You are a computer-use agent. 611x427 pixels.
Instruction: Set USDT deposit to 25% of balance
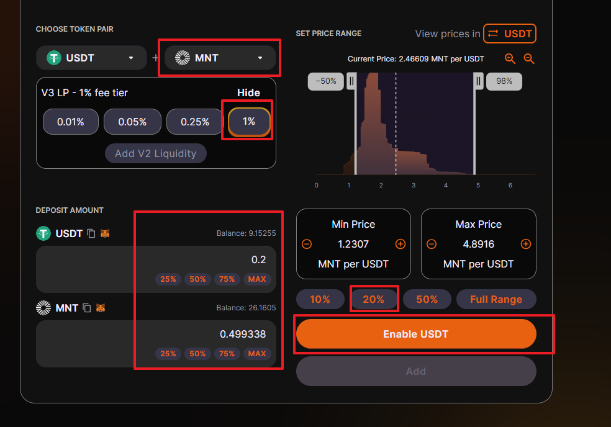coord(168,279)
